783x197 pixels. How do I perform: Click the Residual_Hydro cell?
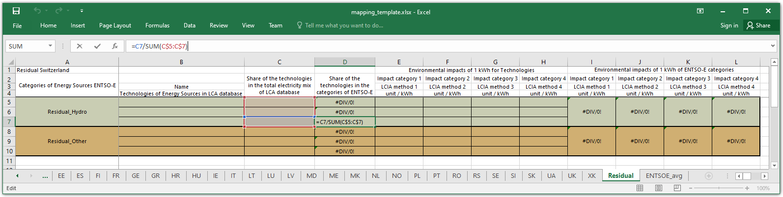coord(67,112)
